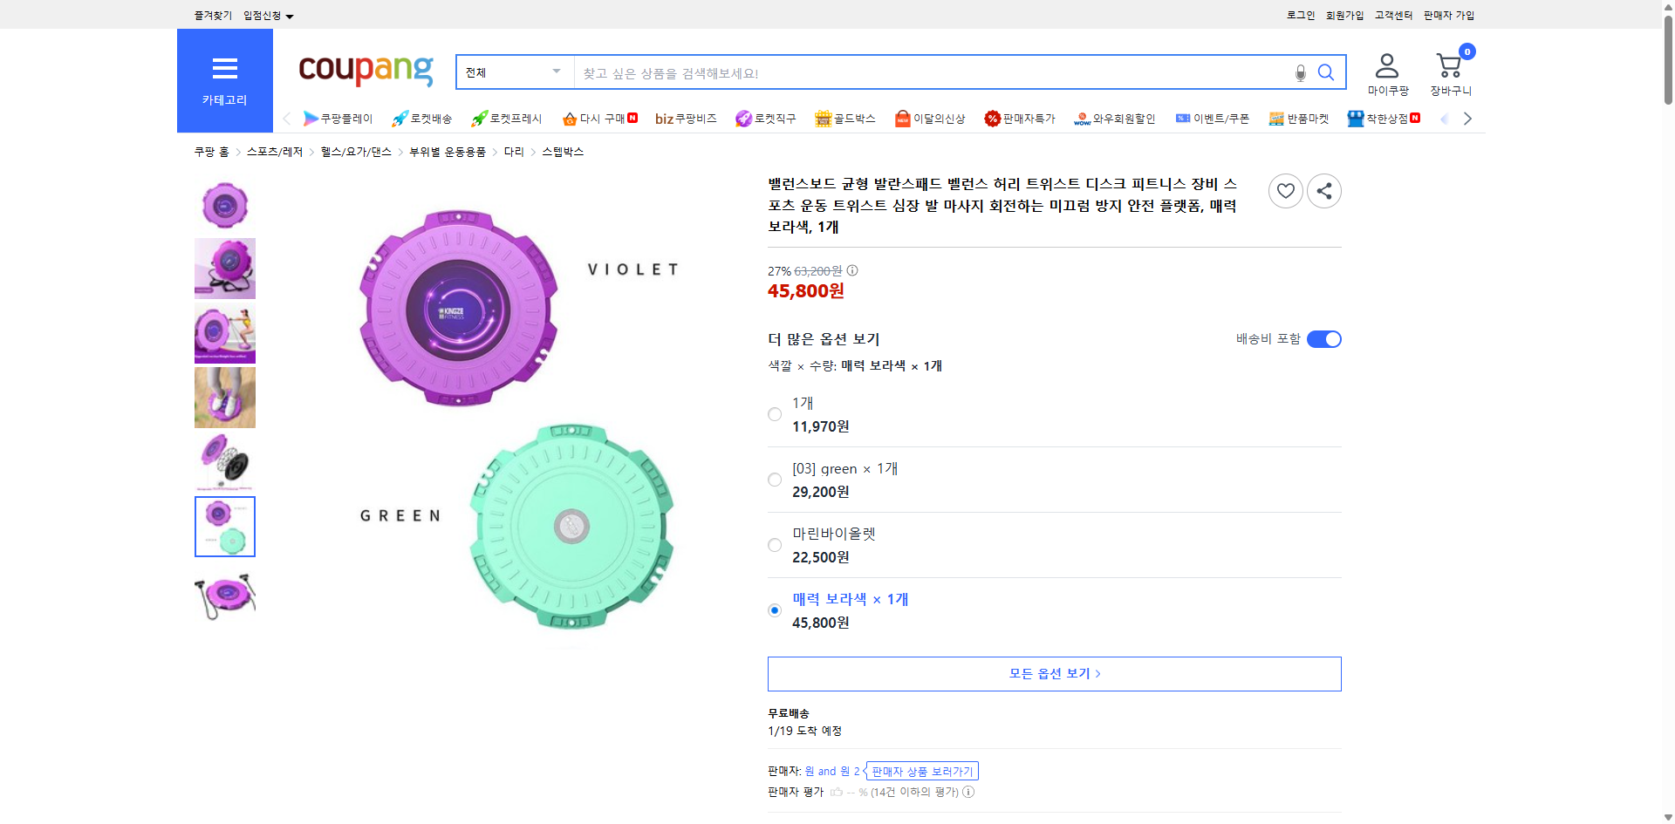Image resolution: width=1675 pixels, height=824 pixels.
Task: Click the 반품마켓 nav icon
Action: (x=1299, y=118)
